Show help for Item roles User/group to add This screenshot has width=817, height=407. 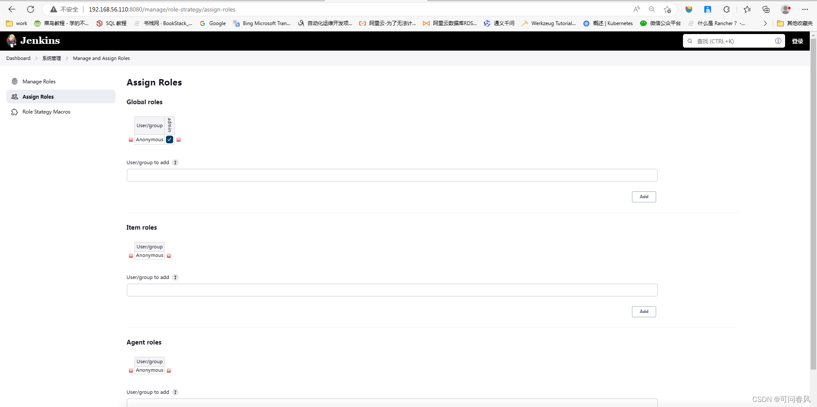[175, 277]
